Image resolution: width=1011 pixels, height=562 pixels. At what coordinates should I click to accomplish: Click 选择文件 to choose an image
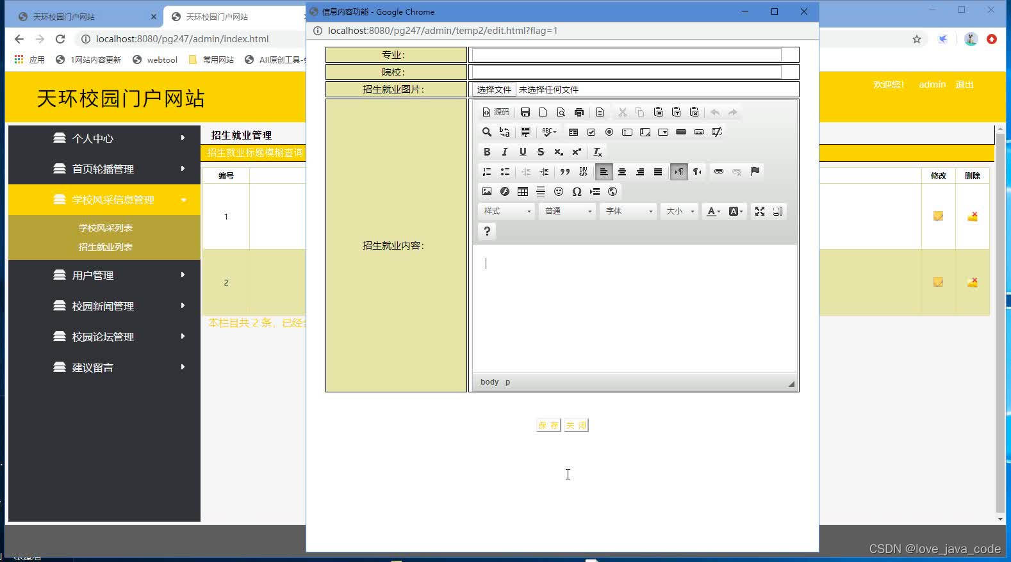(x=494, y=90)
